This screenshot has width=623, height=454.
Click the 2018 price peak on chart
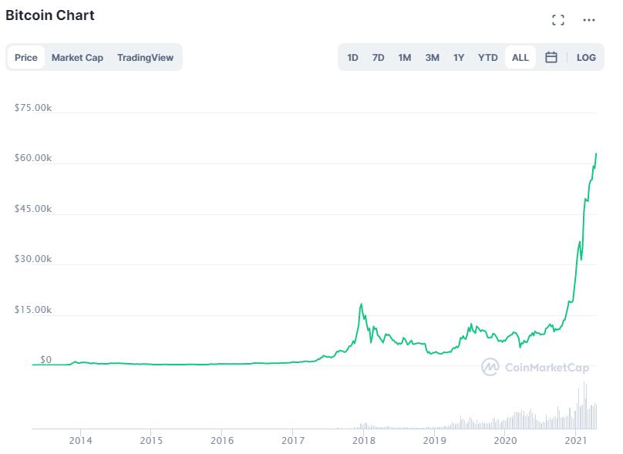point(361,305)
